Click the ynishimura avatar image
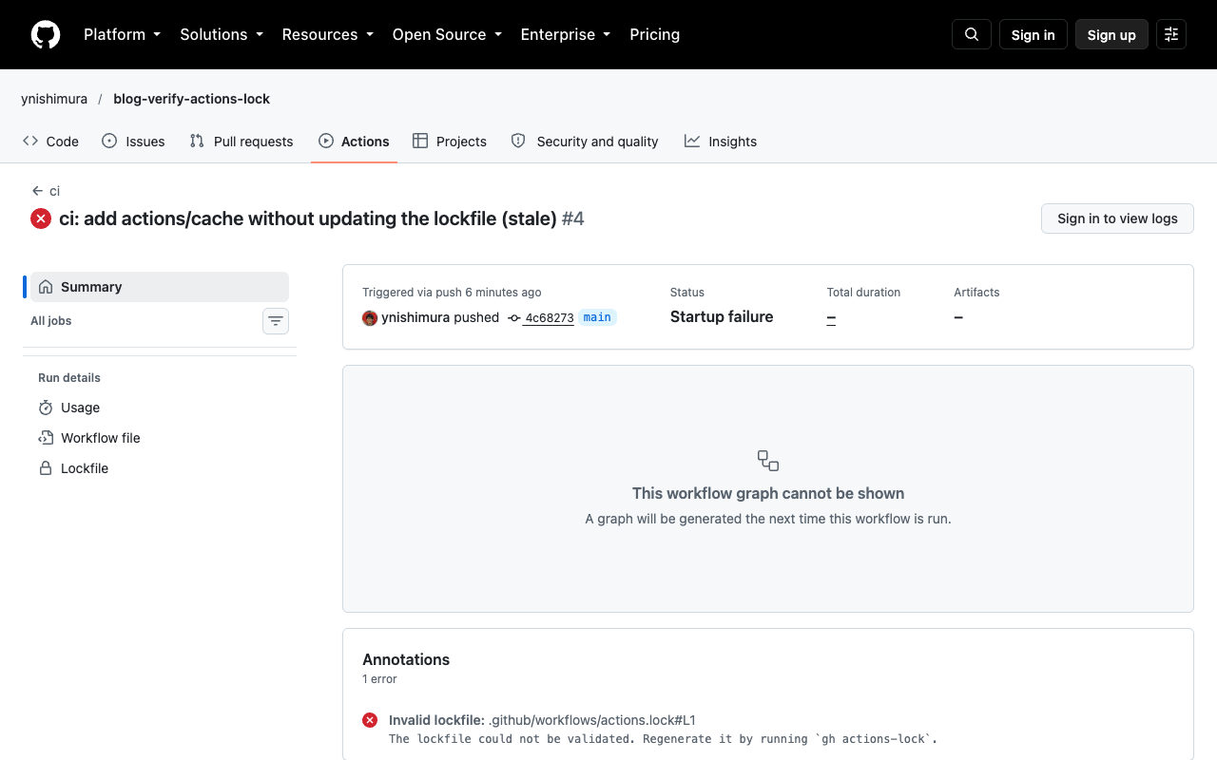This screenshot has width=1217, height=760. tap(370, 317)
